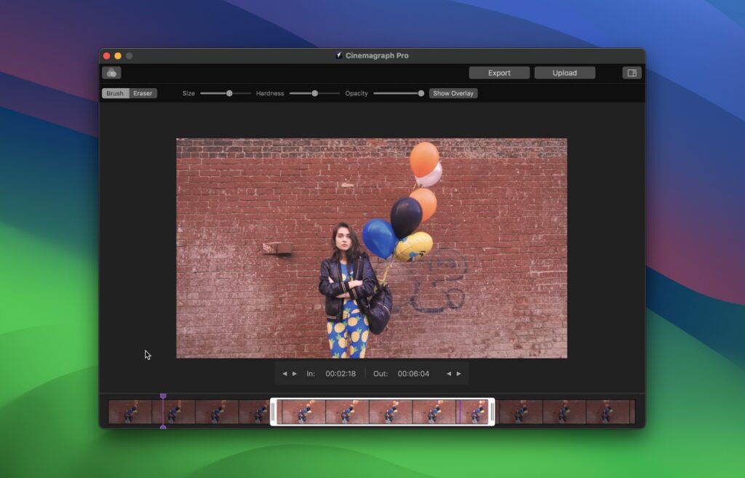The height and width of the screenshot is (478, 745).
Task: Step the In point back one frame
Action: tap(284, 373)
